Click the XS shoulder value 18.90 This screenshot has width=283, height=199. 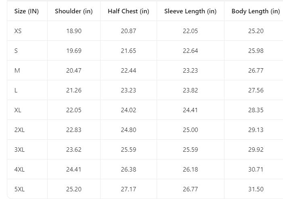point(74,31)
